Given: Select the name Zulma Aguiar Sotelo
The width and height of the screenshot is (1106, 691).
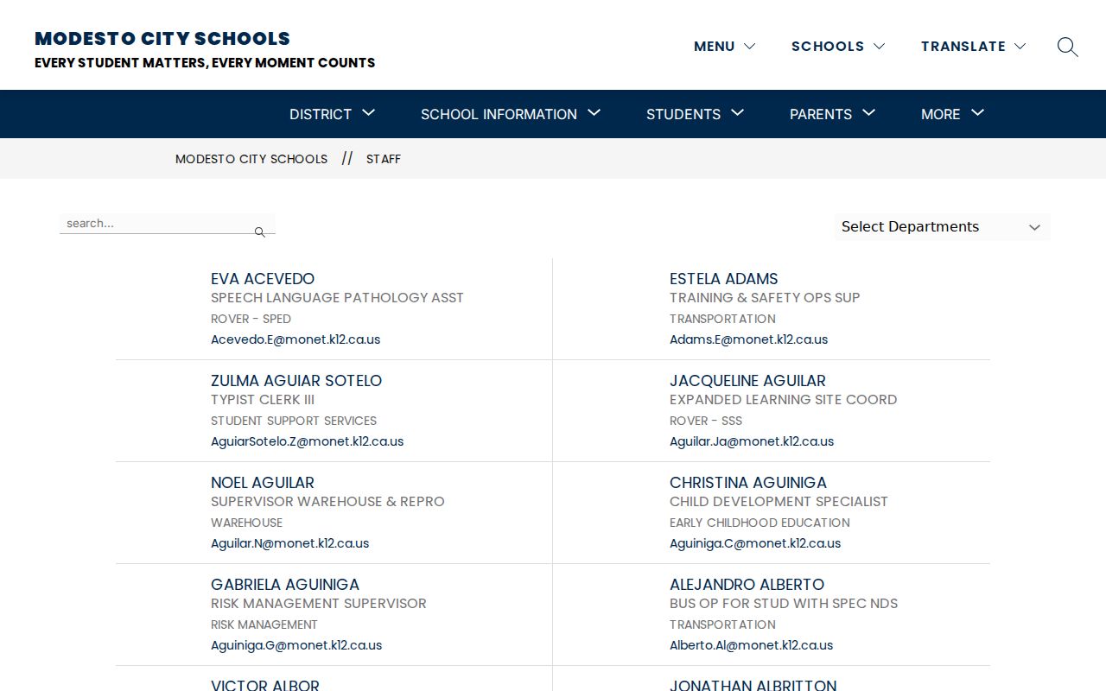Looking at the screenshot, I should click(296, 381).
